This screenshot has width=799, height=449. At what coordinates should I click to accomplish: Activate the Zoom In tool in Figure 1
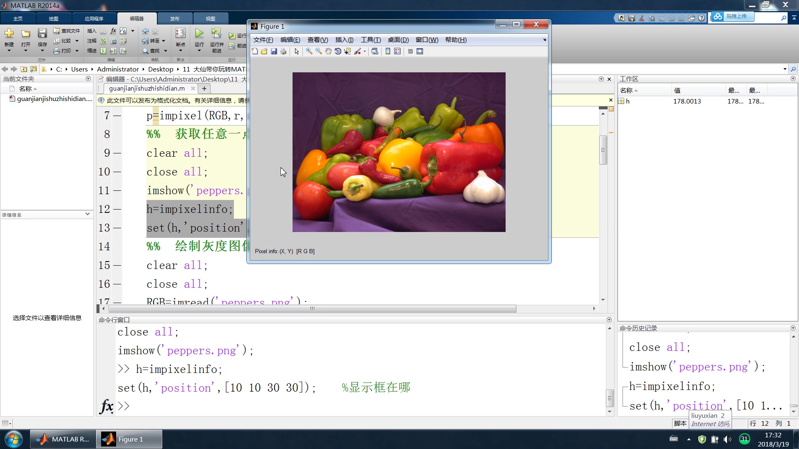[309, 51]
